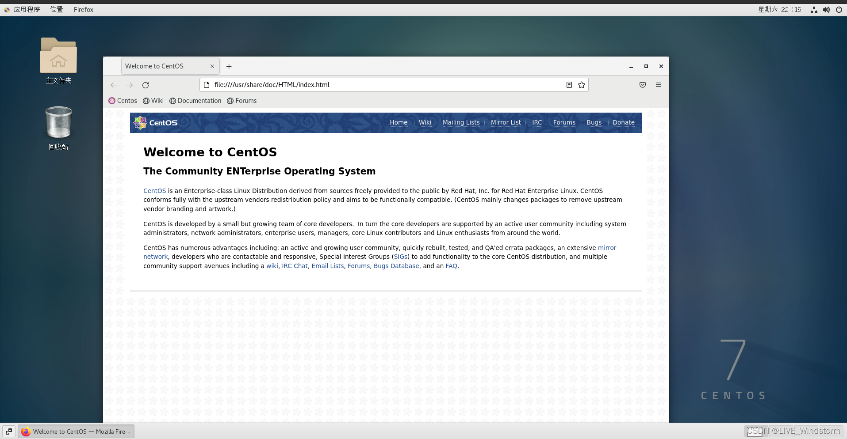The width and height of the screenshot is (847, 439).
Task: Open a new tab with plus button
Action: 229,66
